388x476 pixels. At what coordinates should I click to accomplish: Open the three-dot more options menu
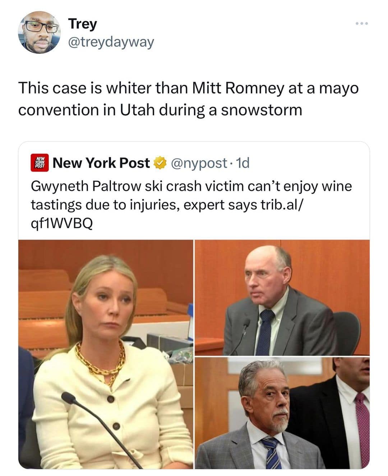(x=361, y=24)
